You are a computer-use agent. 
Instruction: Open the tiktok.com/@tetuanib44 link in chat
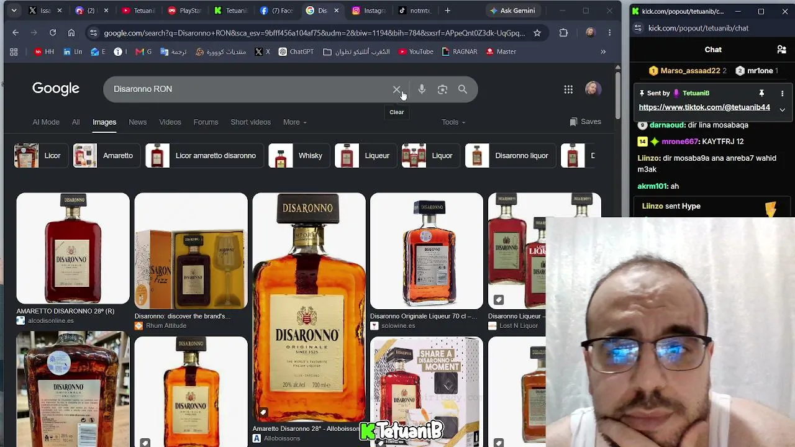[704, 107]
